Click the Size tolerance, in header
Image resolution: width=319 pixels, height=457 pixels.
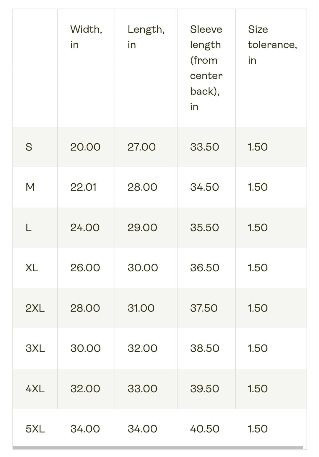(x=272, y=45)
